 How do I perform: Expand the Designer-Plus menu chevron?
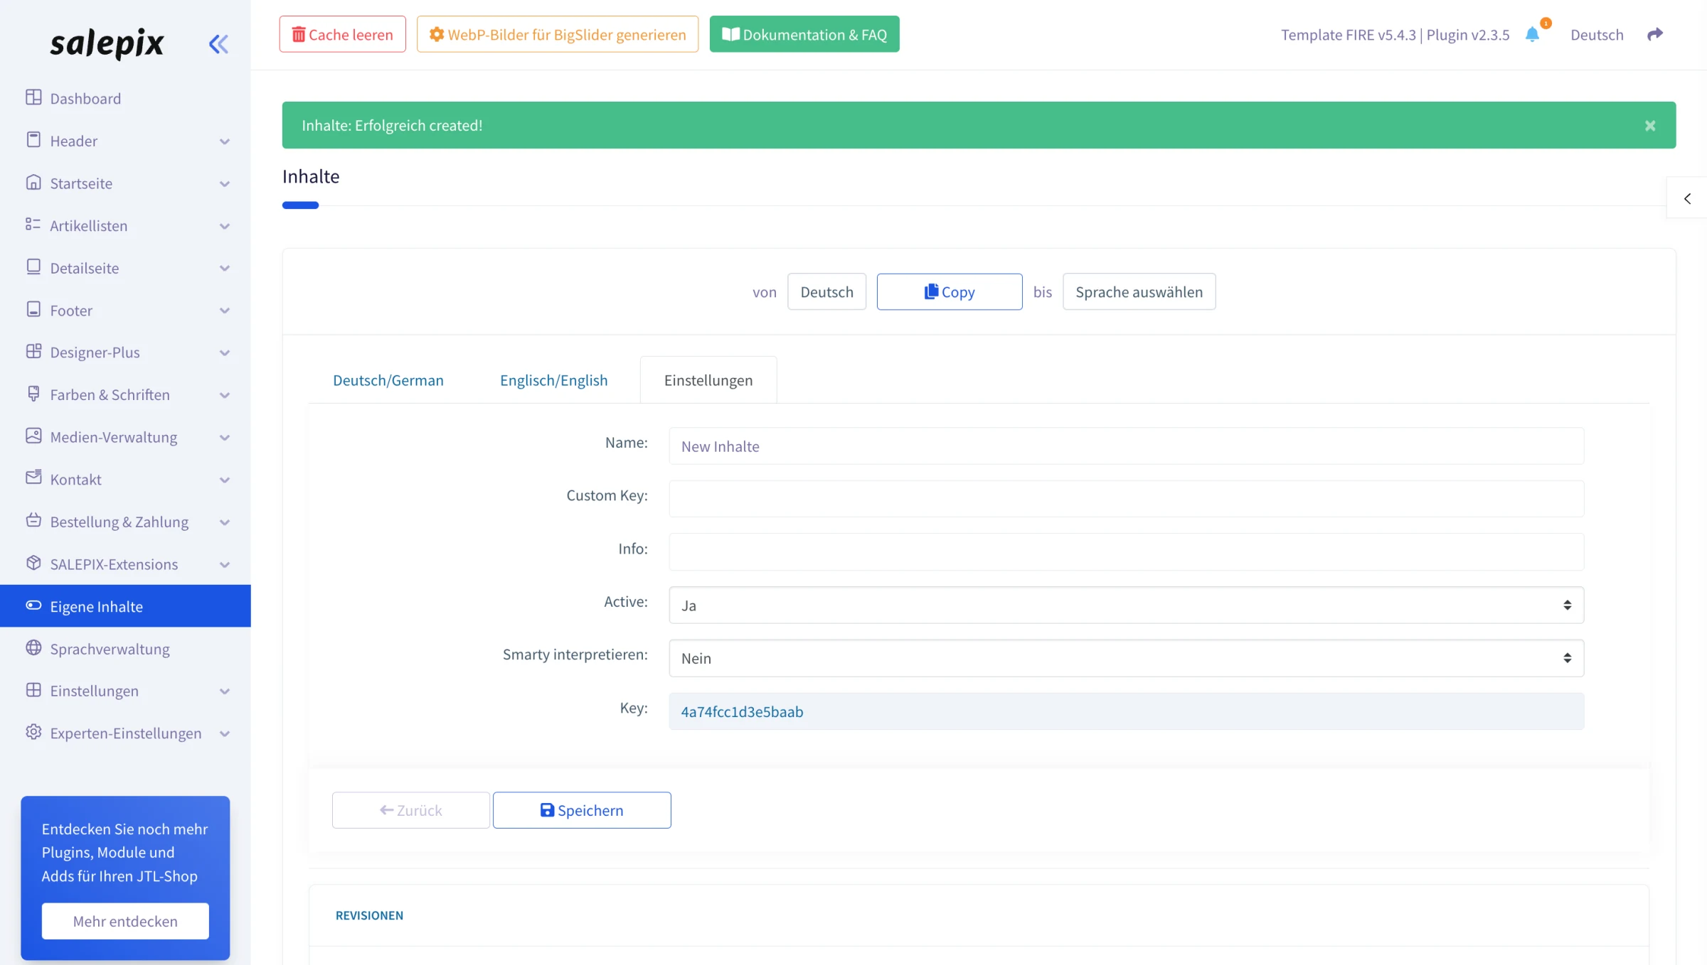(225, 352)
